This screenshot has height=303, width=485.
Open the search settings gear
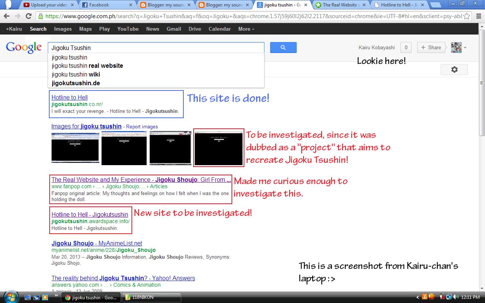click(x=454, y=70)
